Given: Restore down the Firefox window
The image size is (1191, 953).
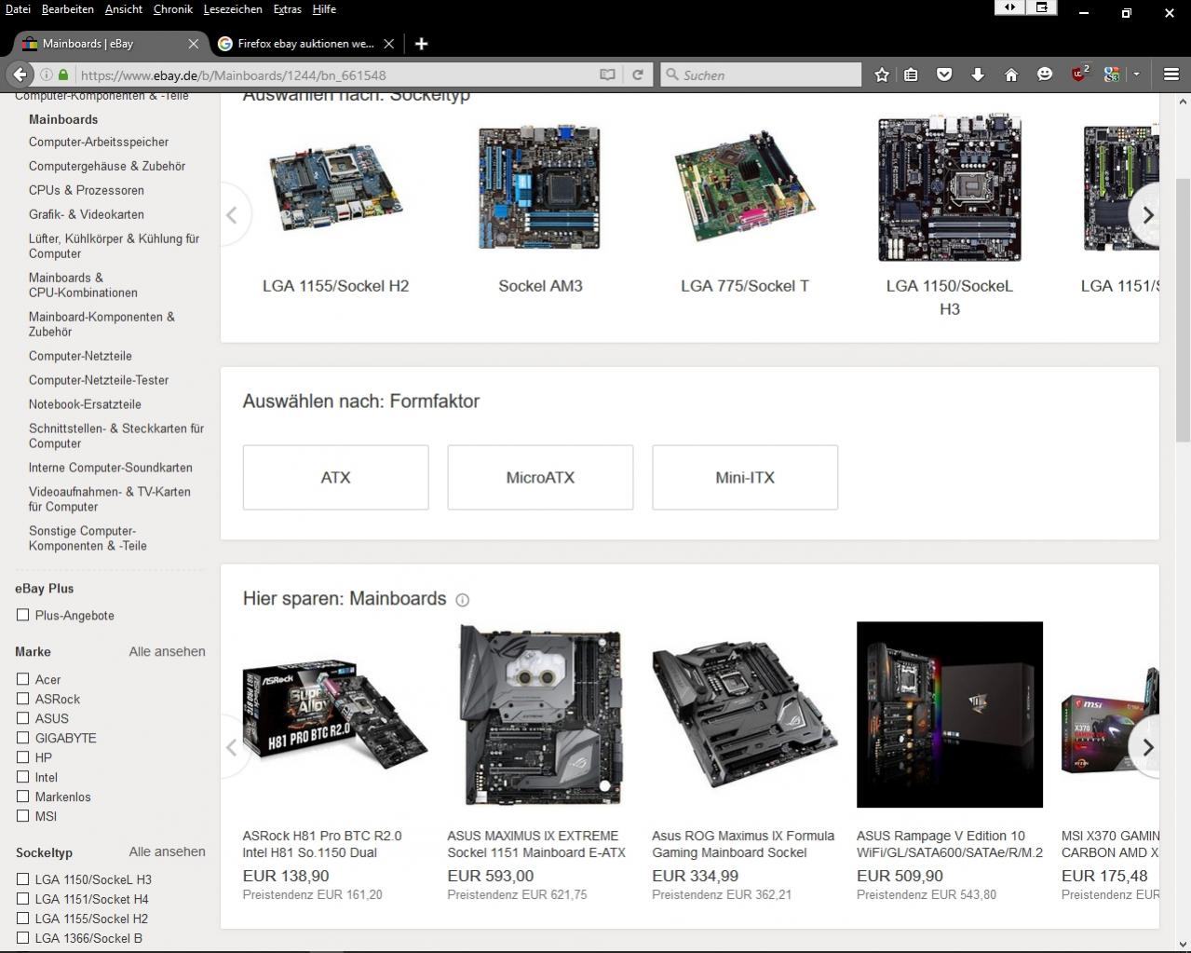Looking at the screenshot, I should (x=1126, y=13).
